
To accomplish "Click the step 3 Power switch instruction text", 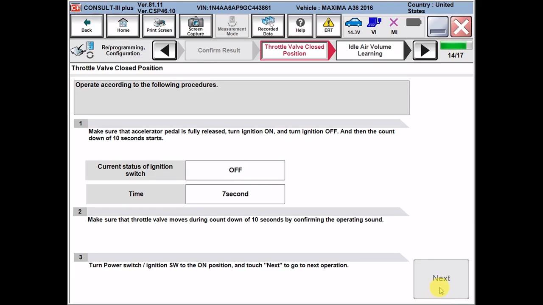I will point(218,266).
